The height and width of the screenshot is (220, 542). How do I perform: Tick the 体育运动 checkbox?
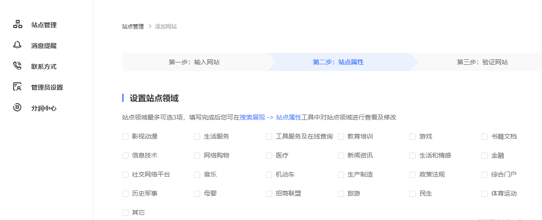(x=484, y=194)
